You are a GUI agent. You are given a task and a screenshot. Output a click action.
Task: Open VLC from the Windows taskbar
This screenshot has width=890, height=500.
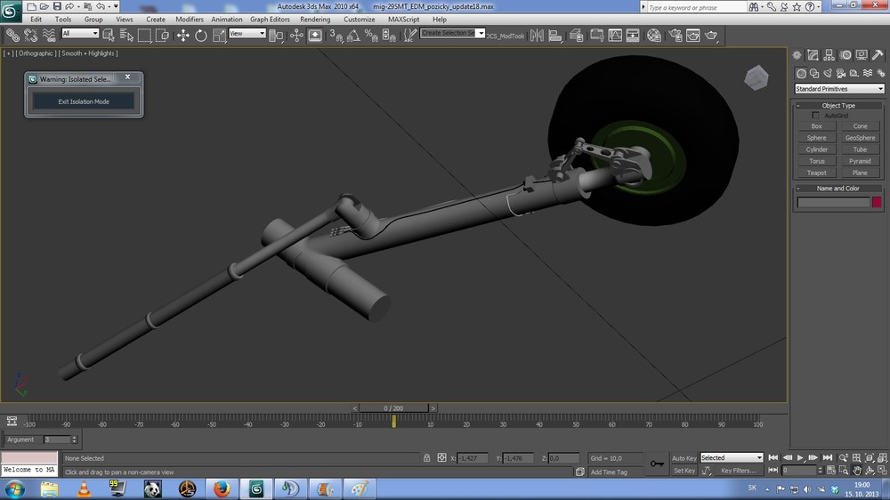click(84, 488)
